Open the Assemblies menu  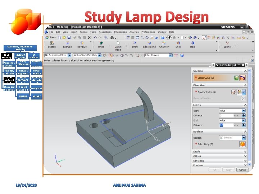click(x=105, y=32)
